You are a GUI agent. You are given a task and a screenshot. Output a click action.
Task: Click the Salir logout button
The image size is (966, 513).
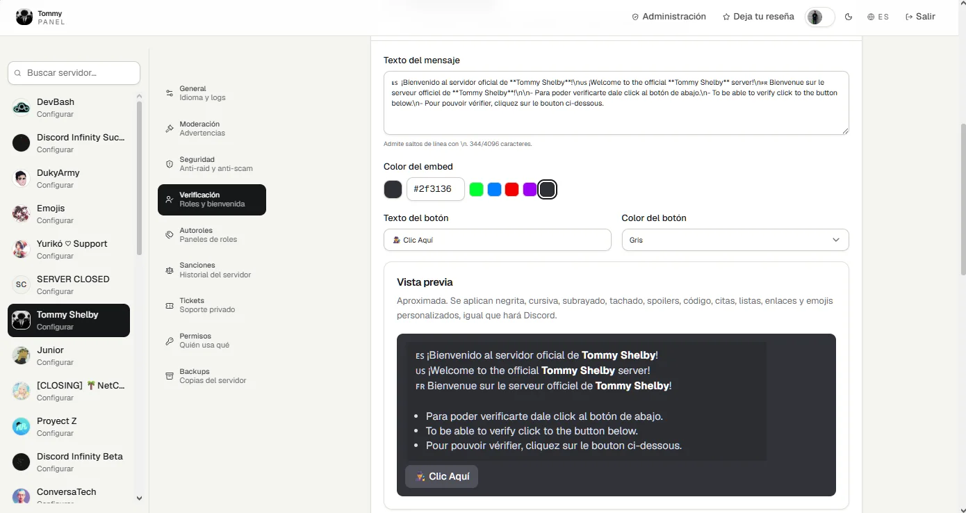(920, 17)
